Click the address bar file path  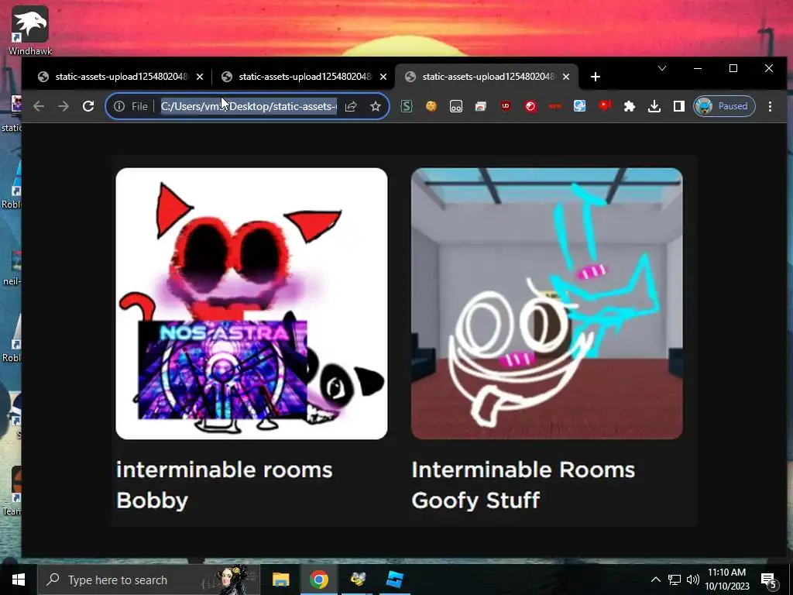click(249, 106)
